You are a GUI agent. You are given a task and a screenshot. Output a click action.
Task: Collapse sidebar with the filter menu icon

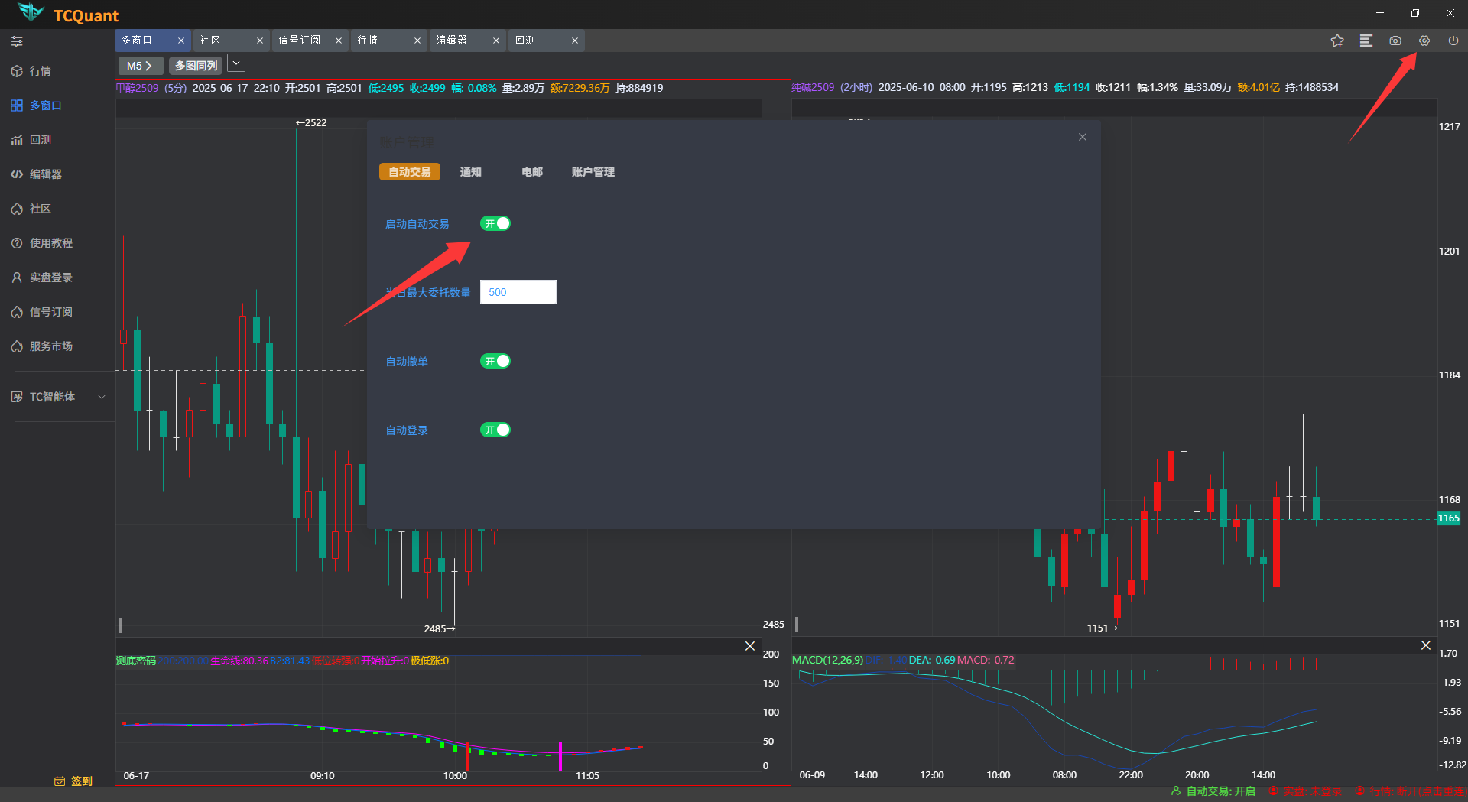[17, 41]
